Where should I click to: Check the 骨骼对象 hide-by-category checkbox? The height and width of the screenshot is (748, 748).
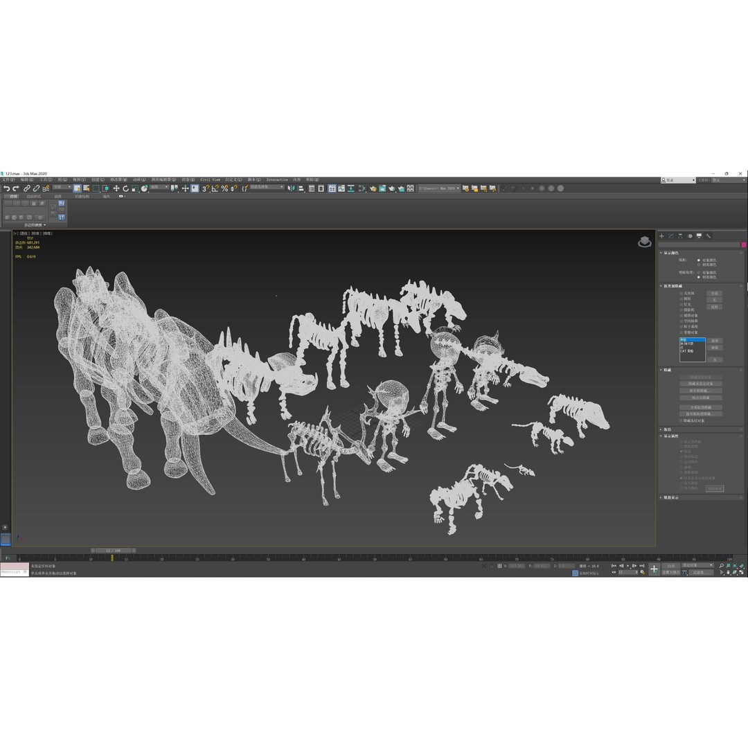[682, 332]
